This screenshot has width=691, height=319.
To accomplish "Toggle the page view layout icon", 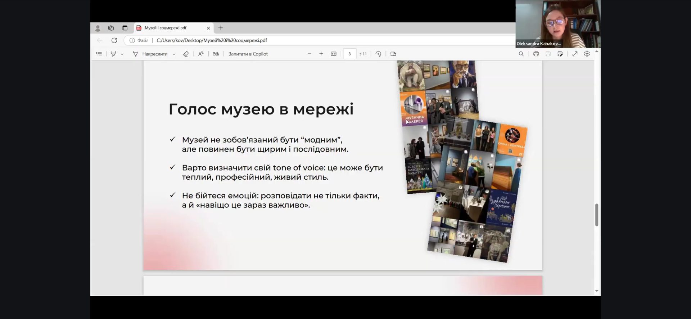I will (x=393, y=54).
